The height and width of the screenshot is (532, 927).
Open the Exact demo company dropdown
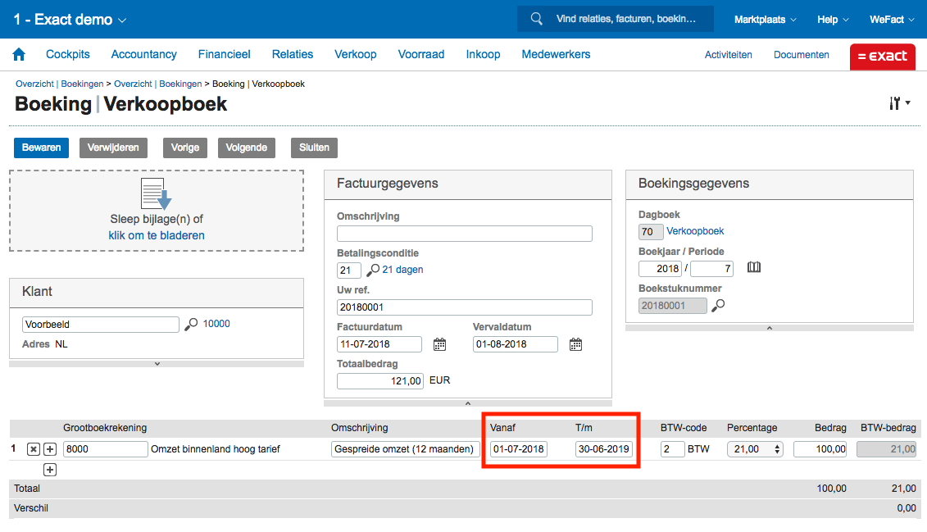click(x=70, y=20)
